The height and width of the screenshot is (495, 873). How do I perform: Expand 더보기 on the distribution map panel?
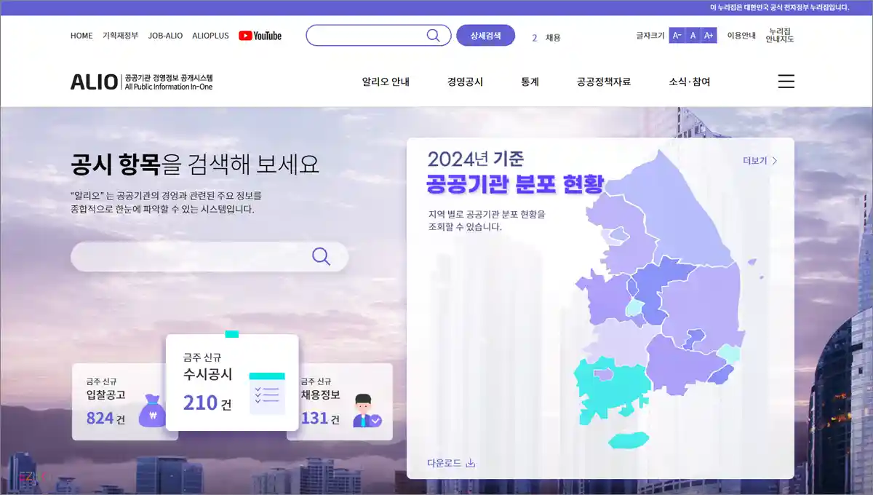point(759,162)
